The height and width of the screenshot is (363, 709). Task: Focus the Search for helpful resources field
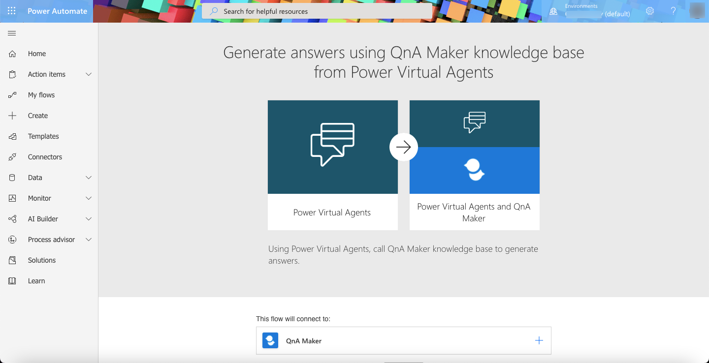(317, 11)
